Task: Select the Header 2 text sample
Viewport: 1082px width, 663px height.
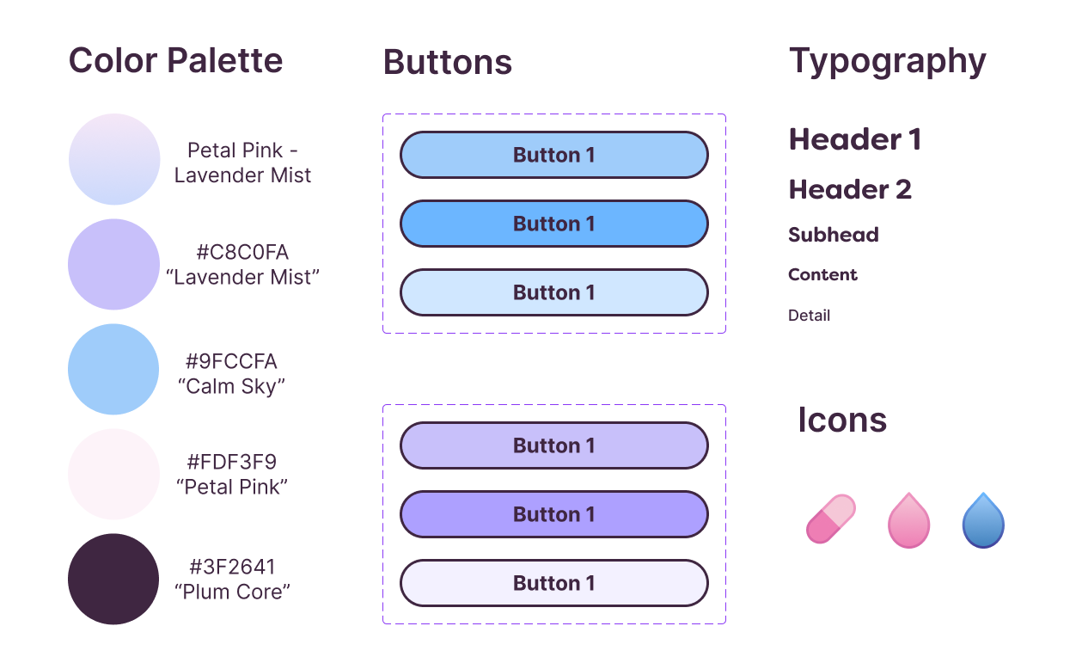Action: tap(850, 189)
